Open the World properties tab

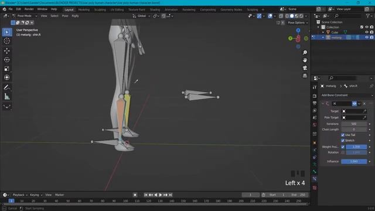[x=315, y=125]
